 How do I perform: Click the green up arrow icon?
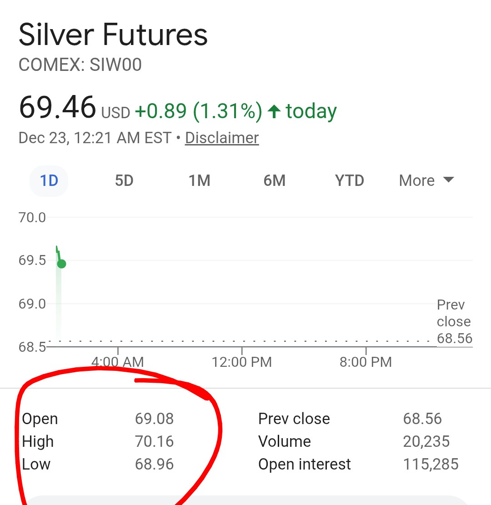(274, 111)
